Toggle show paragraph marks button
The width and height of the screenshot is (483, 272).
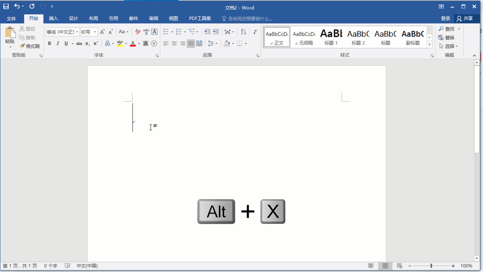click(x=255, y=32)
